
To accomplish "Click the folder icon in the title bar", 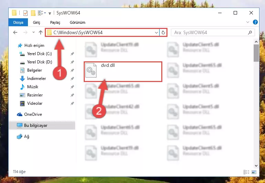I will (14, 13).
